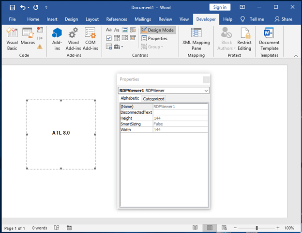Open Document Template settings

point(269,39)
